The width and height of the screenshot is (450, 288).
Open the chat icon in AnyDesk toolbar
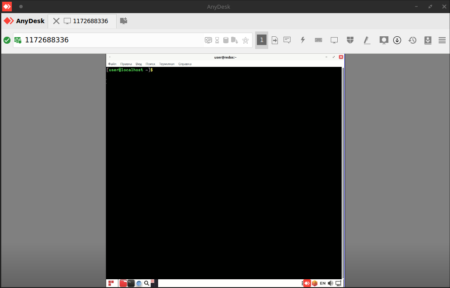pyautogui.click(x=287, y=40)
